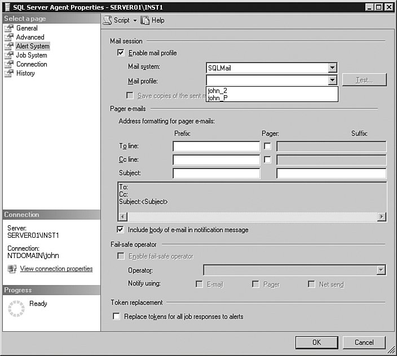This screenshot has height=356, width=397.
Task: Confirm with the OK button
Action: click(x=317, y=342)
